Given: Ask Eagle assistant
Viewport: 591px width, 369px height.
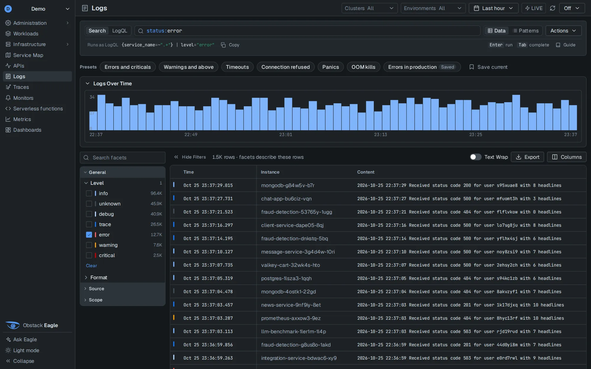Looking at the screenshot, I should [37, 339].
